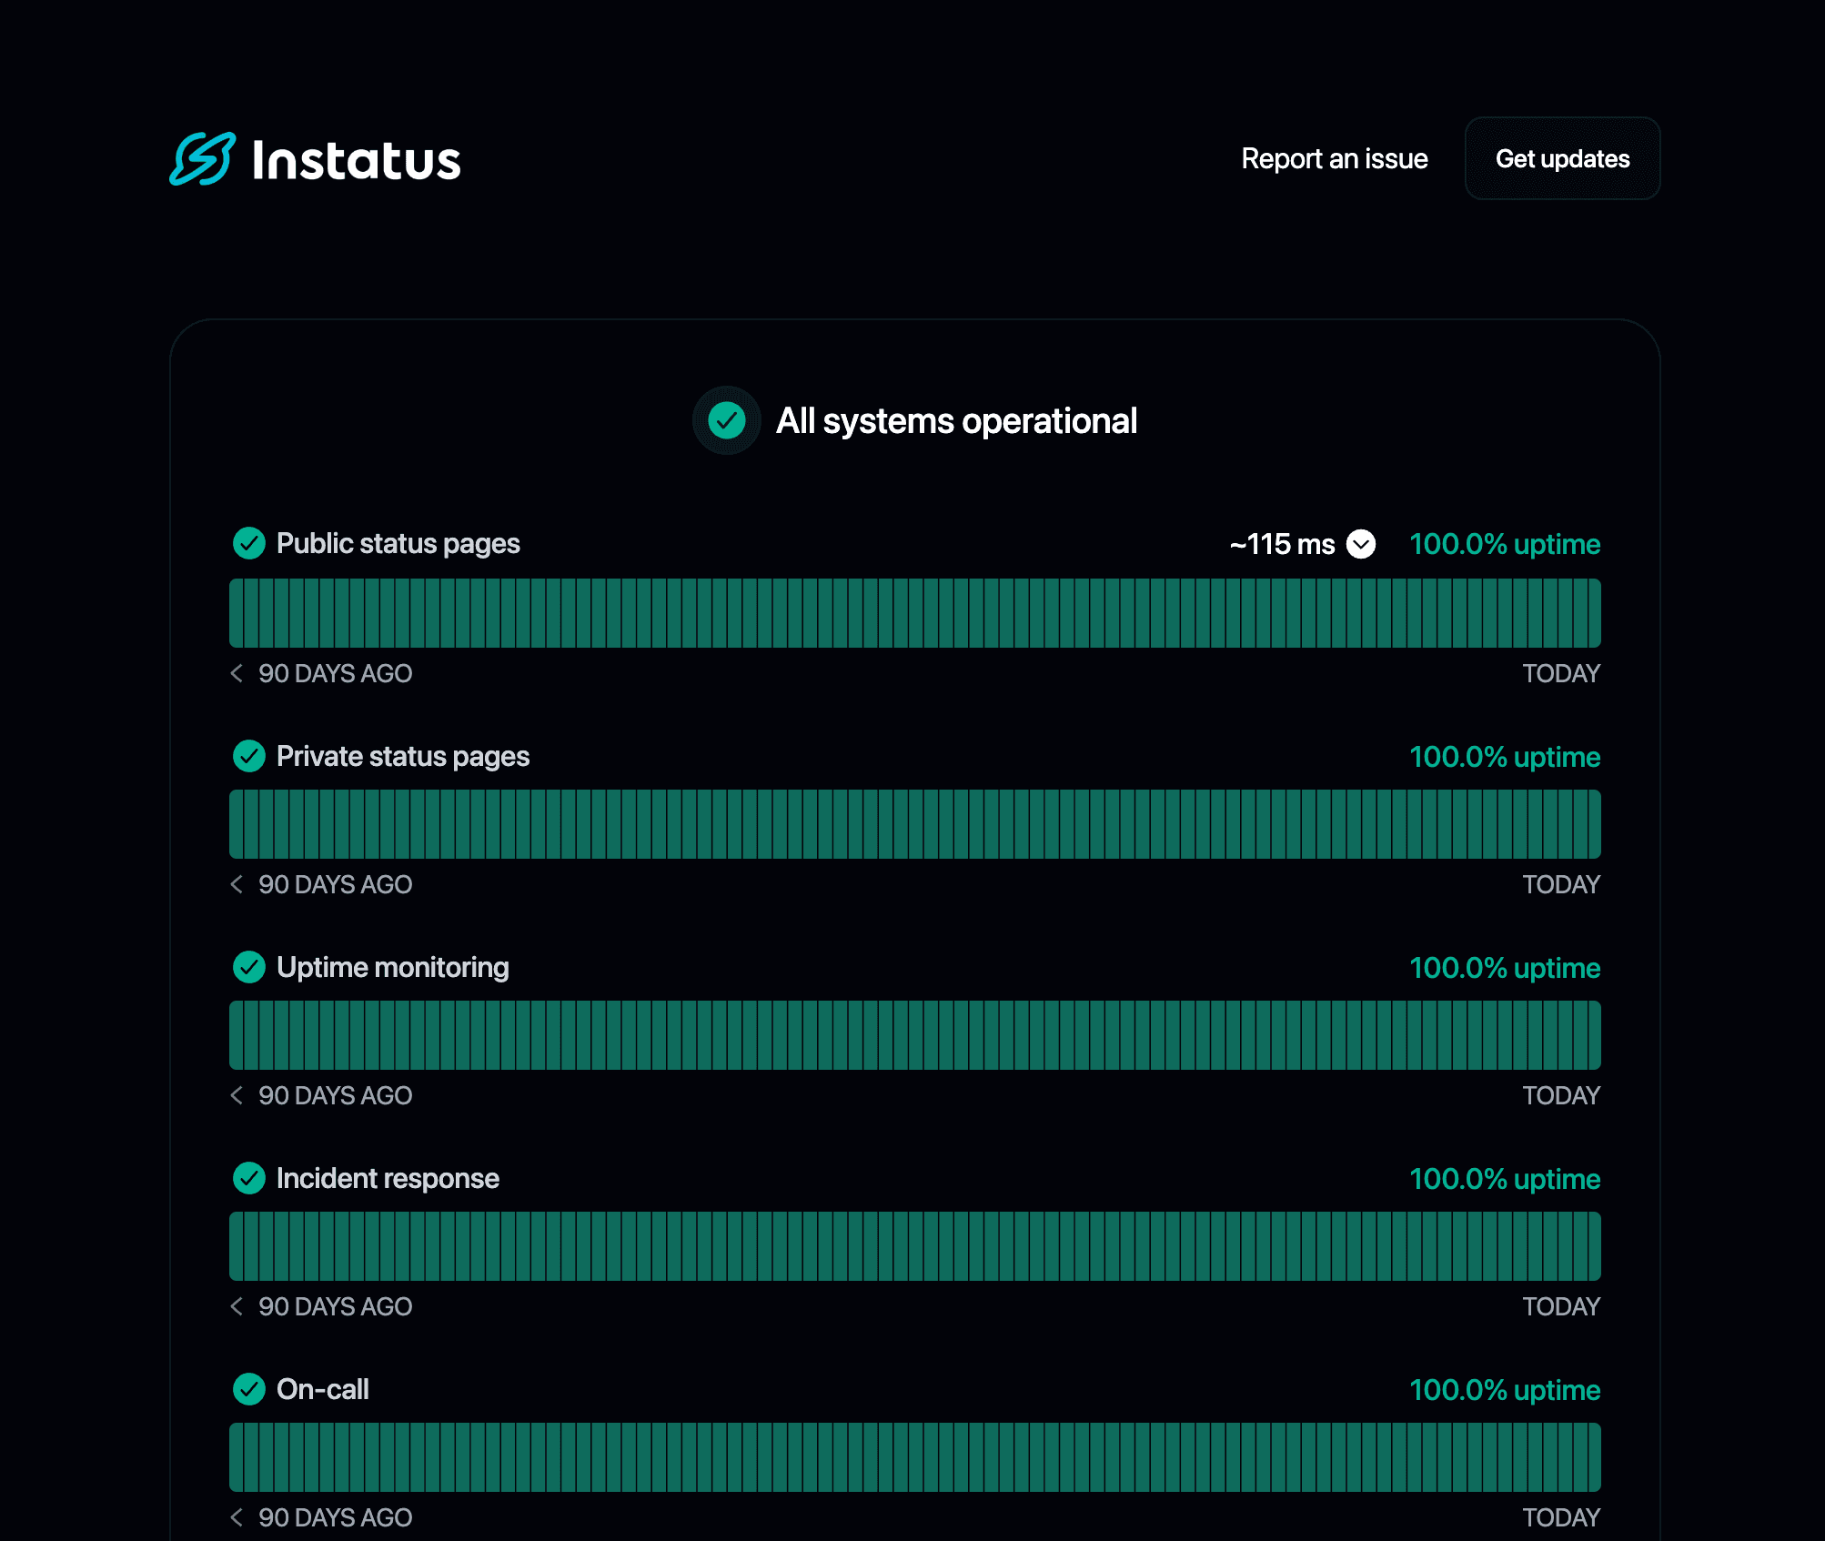
Task: Click the check icon beside Incident response
Action: (248, 1178)
